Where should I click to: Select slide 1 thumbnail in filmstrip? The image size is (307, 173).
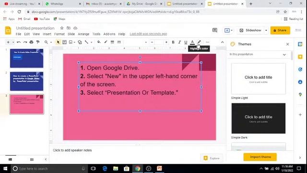coord(27,58)
